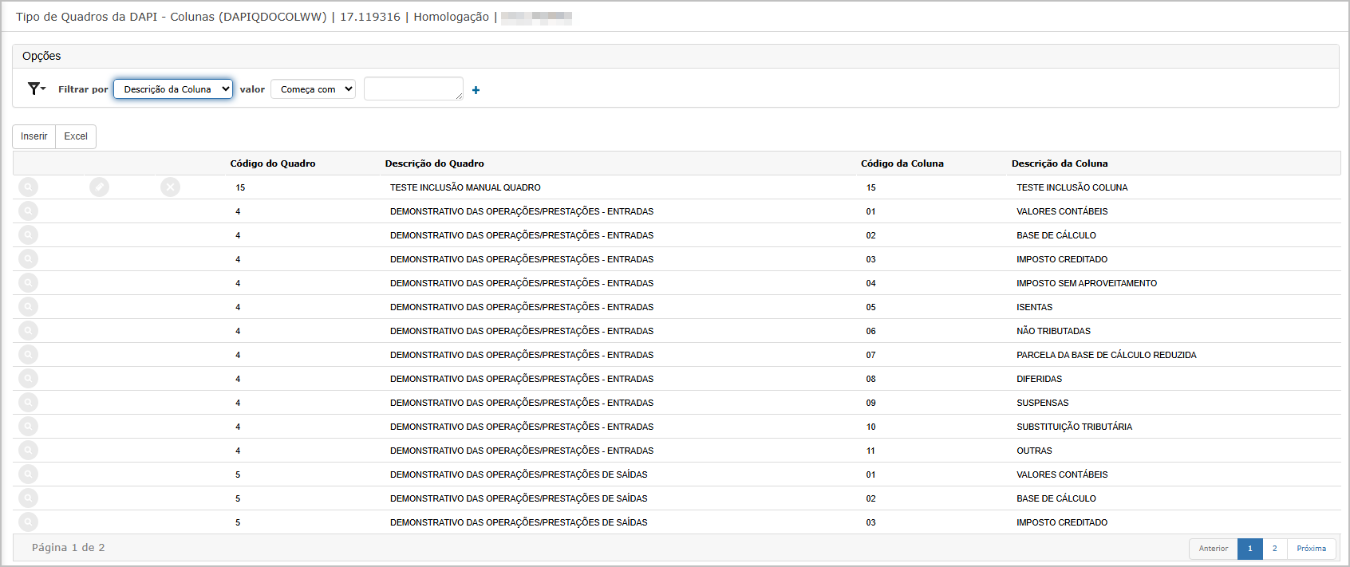The image size is (1350, 567).
Task: Edit the TESTE INCLUSÃO MANUAL QUADRO row
Action: tap(99, 187)
